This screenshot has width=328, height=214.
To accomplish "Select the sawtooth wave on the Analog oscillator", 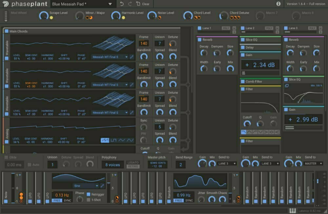I will [105, 140].
